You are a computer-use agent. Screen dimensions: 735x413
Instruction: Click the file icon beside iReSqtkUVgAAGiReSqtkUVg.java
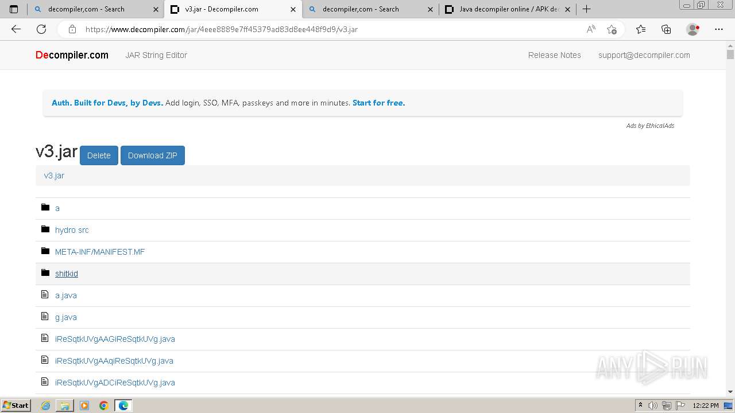[45, 338]
